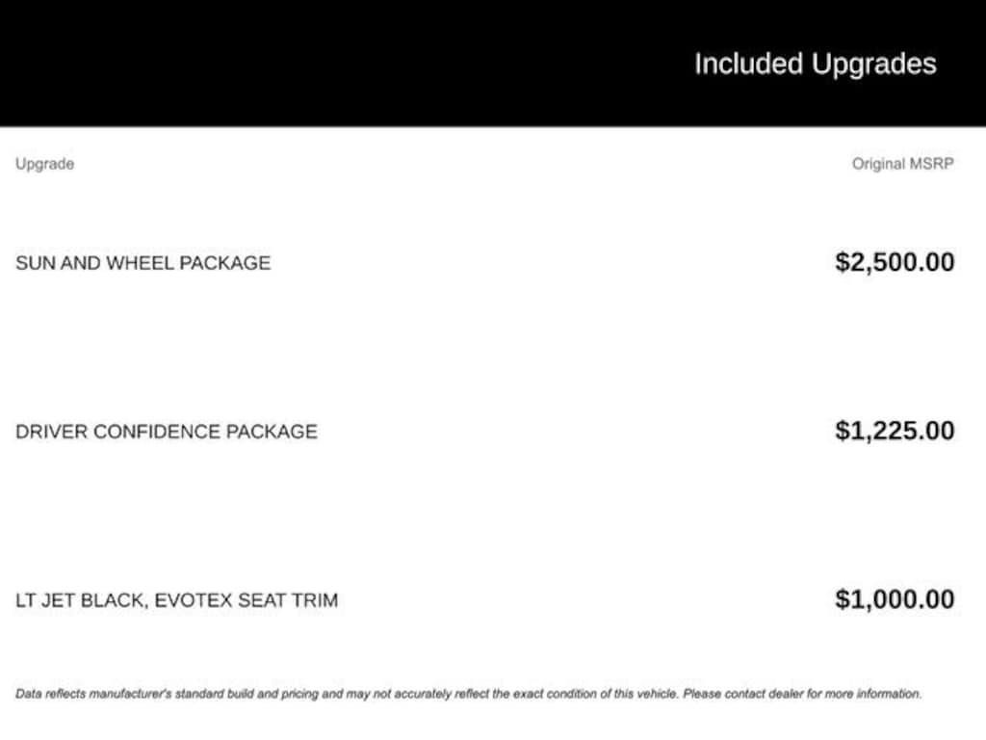Screen dimensions: 986x740
Task: Select the Upgrade column header
Action: pos(44,164)
